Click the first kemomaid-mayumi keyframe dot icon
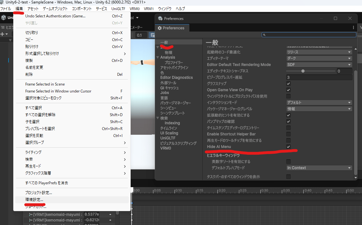362x225 pixels. coord(110,214)
